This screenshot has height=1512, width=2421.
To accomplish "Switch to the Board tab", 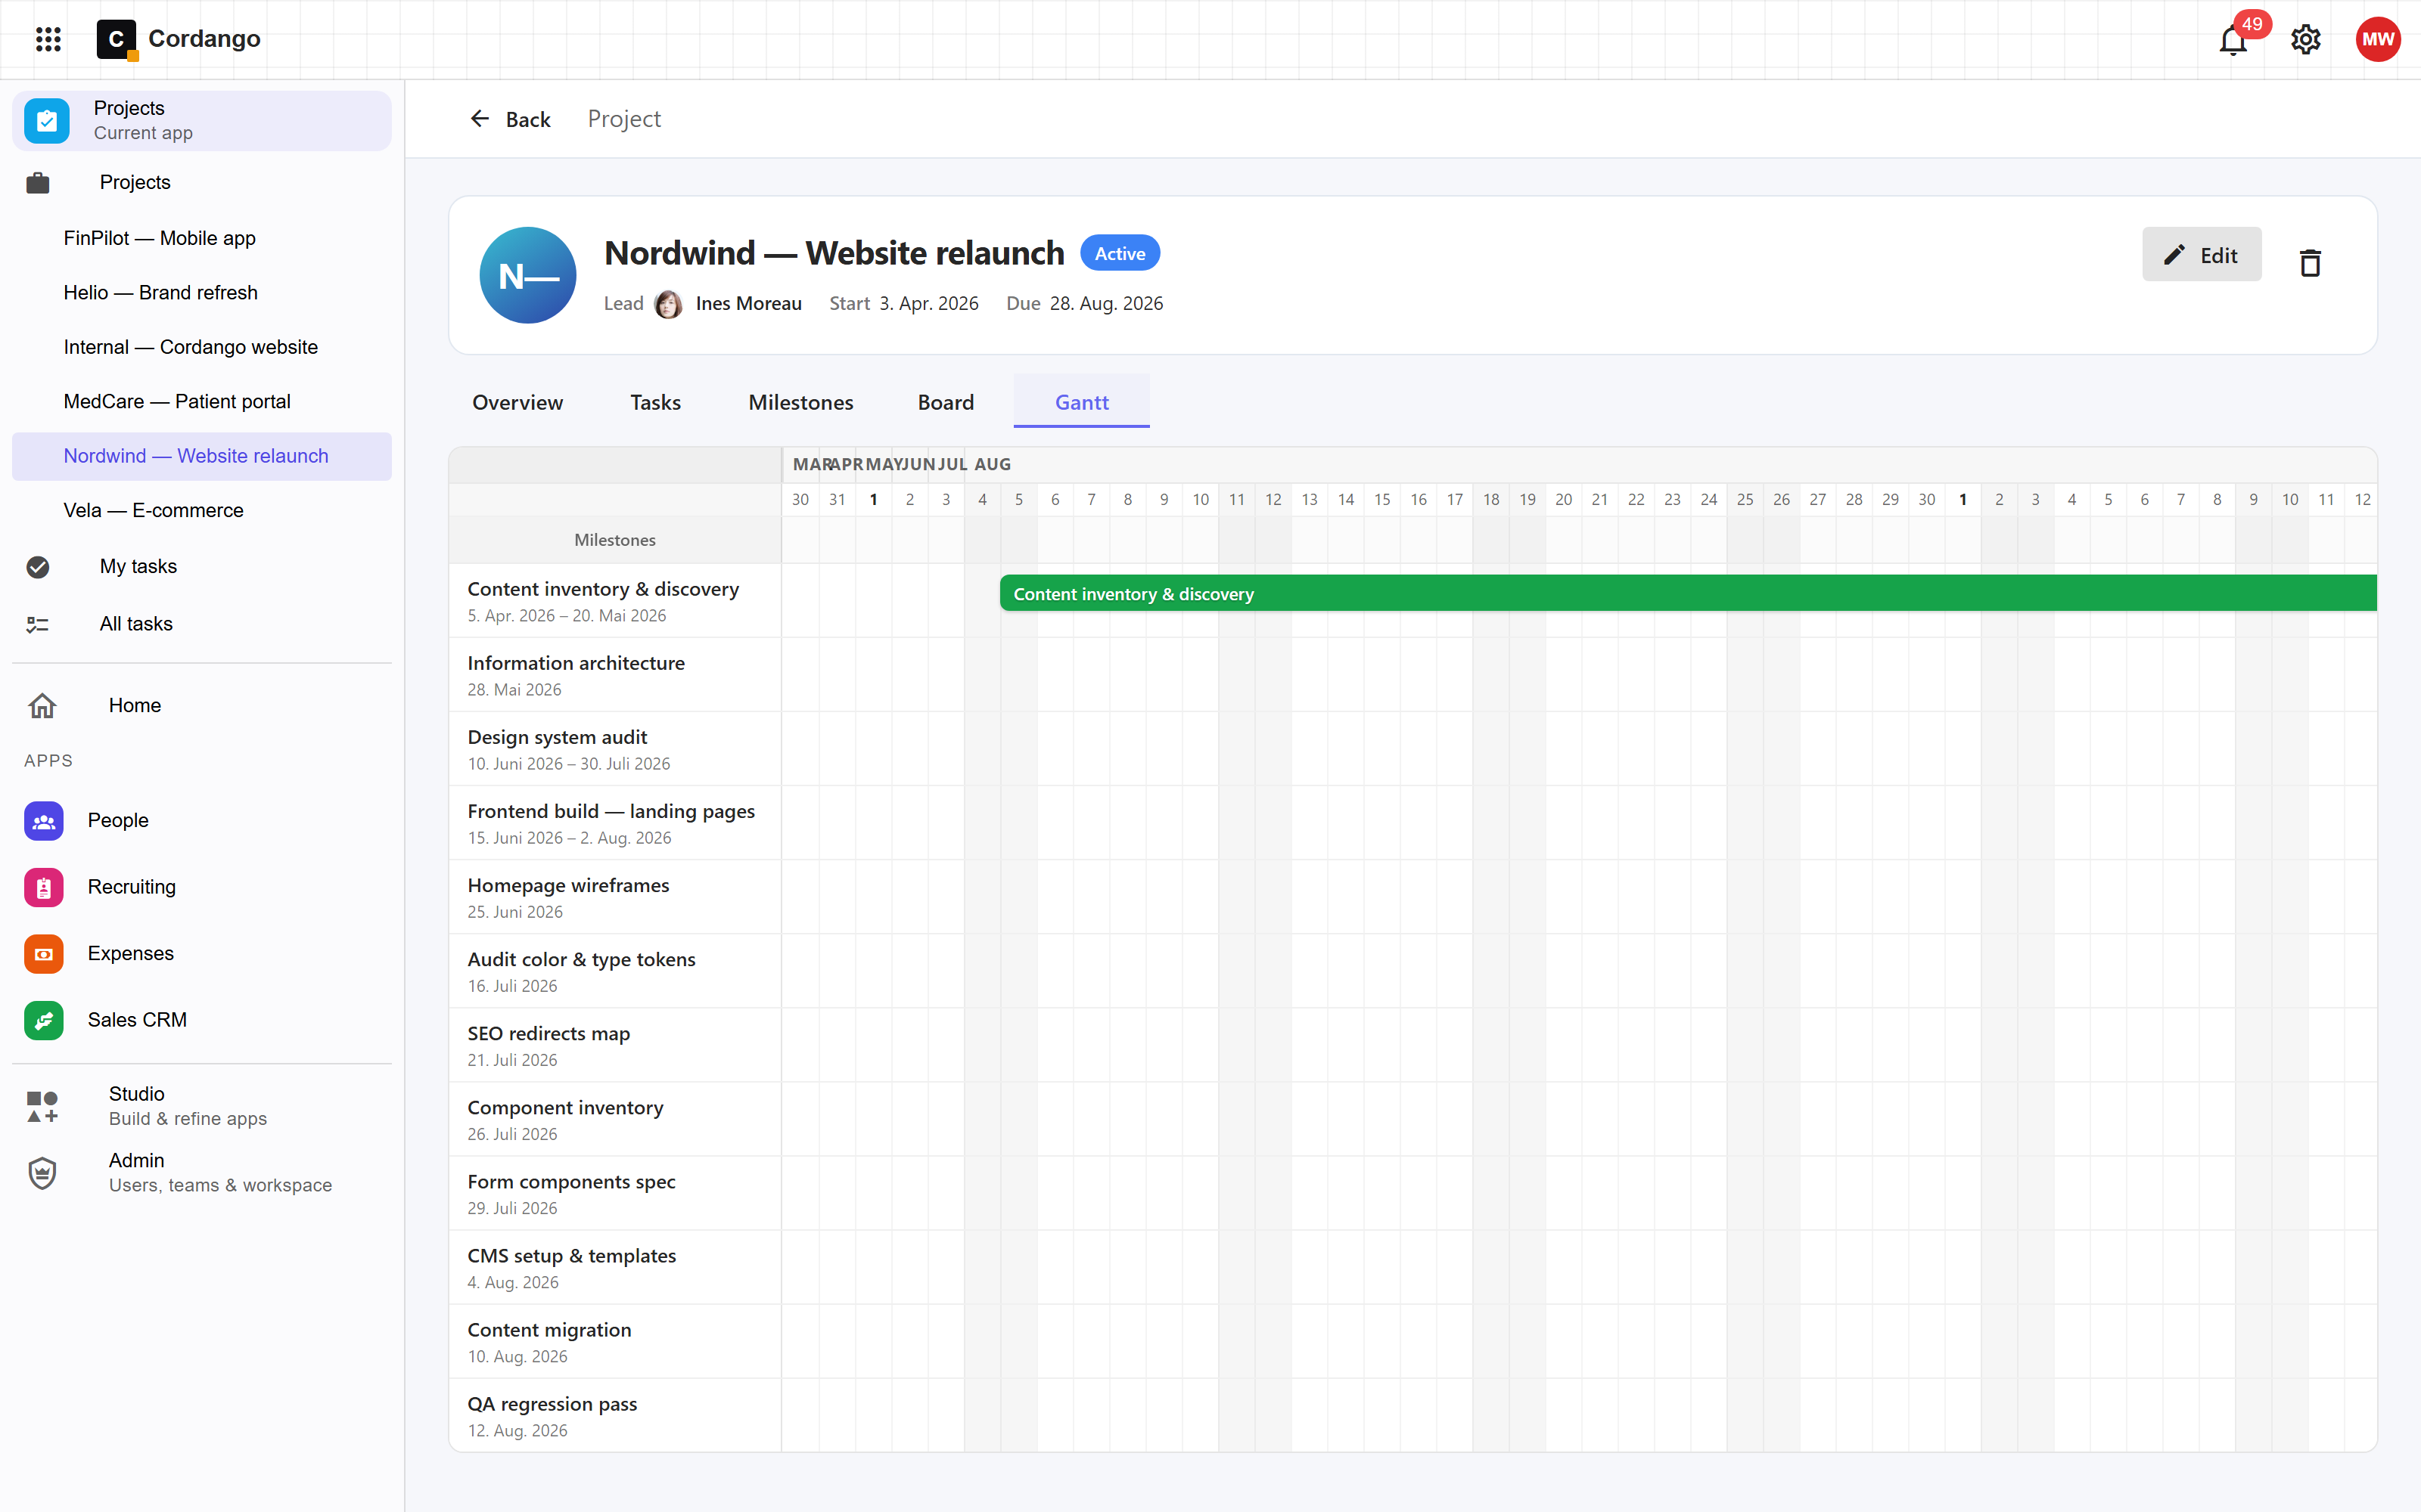I will [946, 402].
